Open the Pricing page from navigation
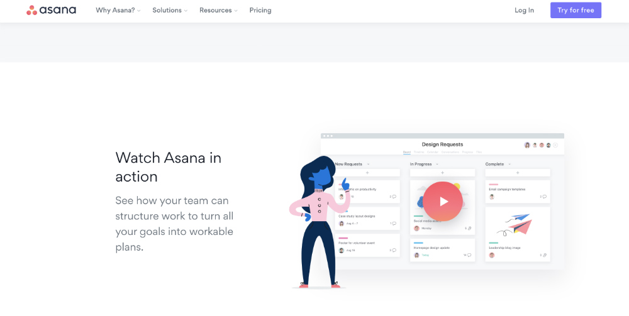This screenshot has height=316, width=629. (260, 11)
